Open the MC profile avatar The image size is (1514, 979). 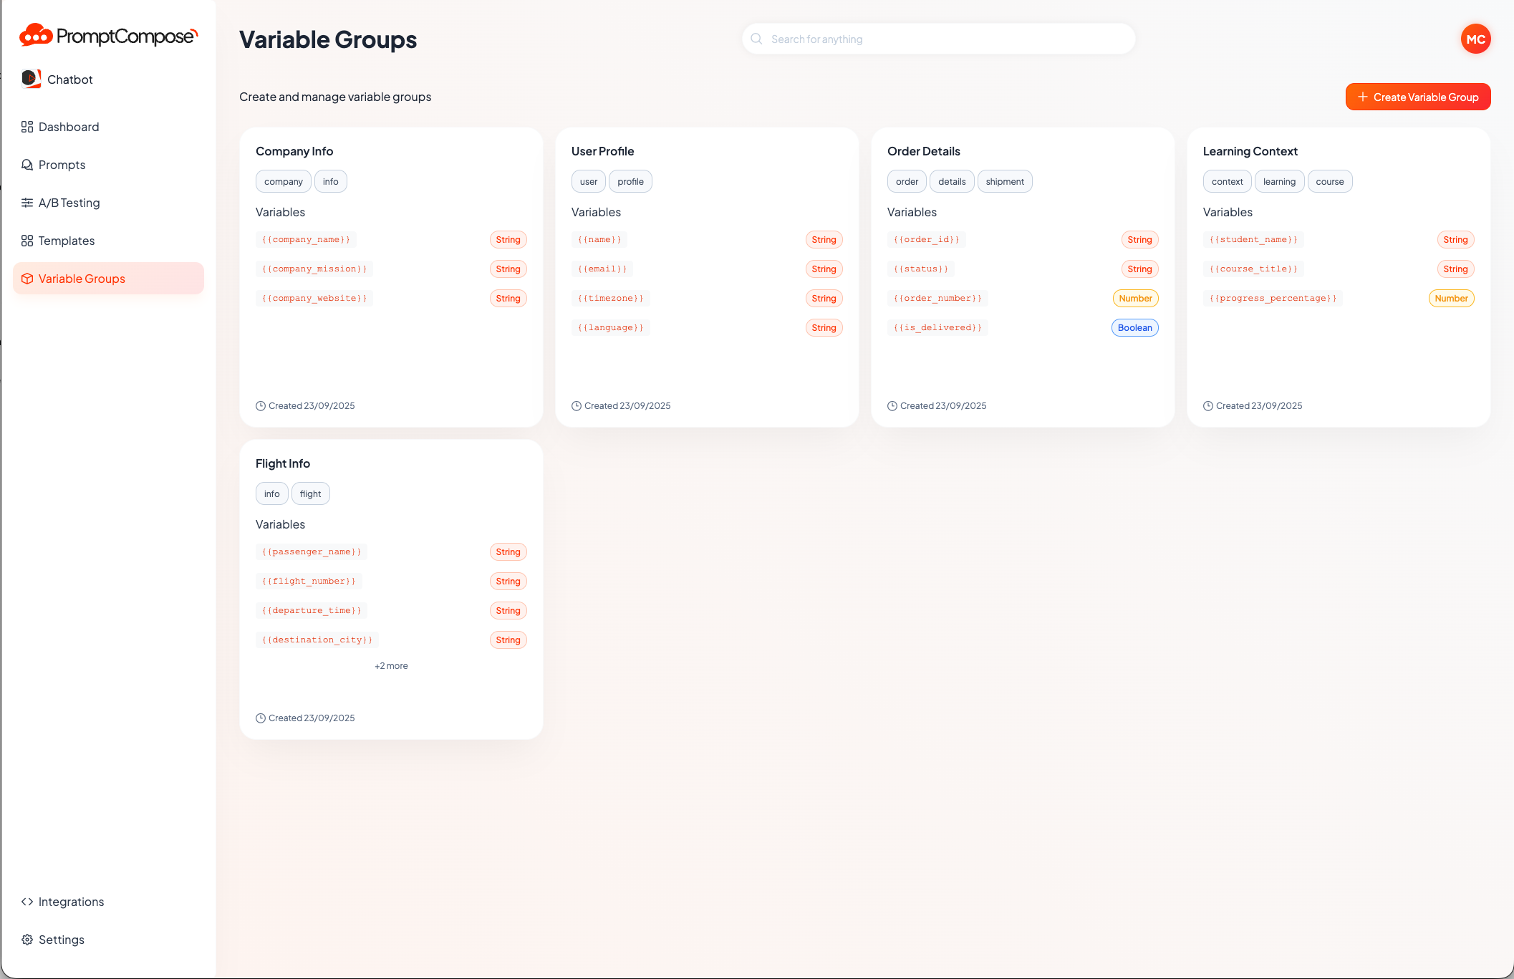1475,39
